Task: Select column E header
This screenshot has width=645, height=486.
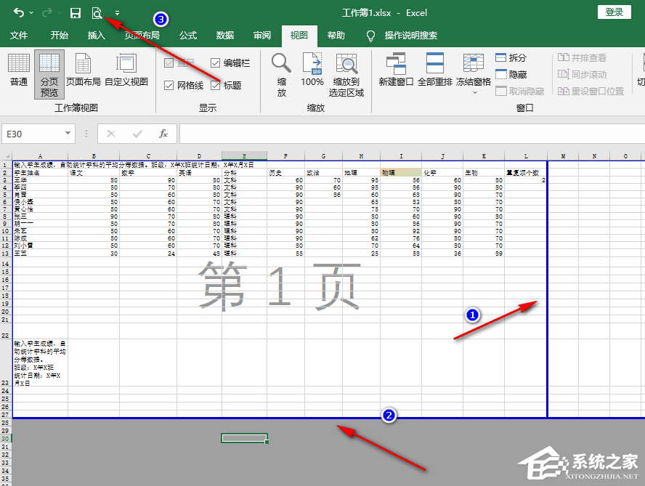Action: (x=244, y=156)
